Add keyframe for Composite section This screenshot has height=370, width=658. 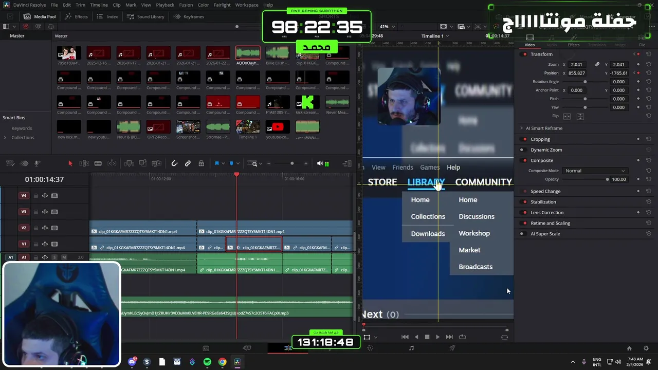(638, 160)
